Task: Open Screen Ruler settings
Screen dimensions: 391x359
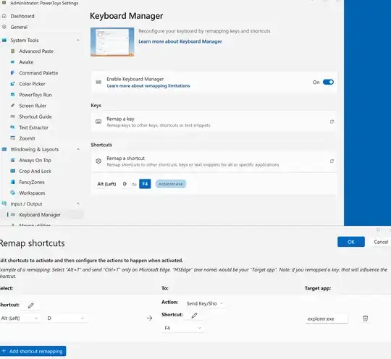Action: [33, 106]
